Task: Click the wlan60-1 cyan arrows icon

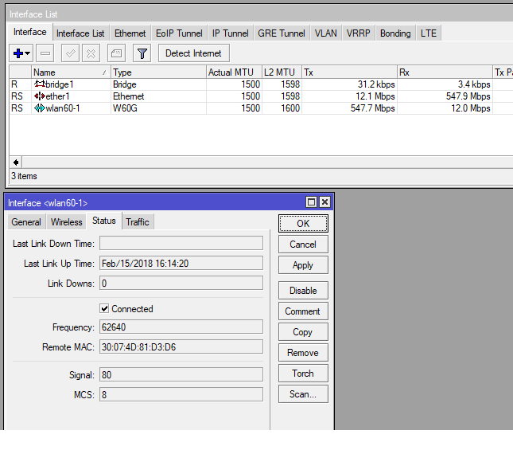Action: 40,108
